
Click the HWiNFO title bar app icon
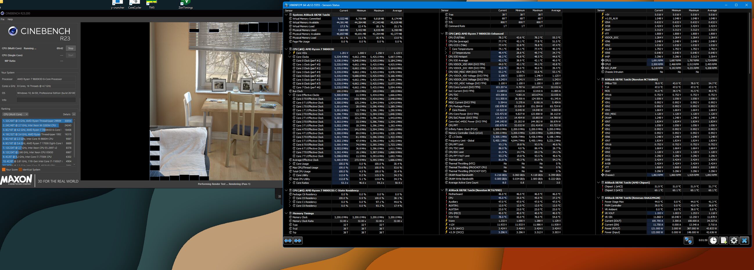click(286, 5)
